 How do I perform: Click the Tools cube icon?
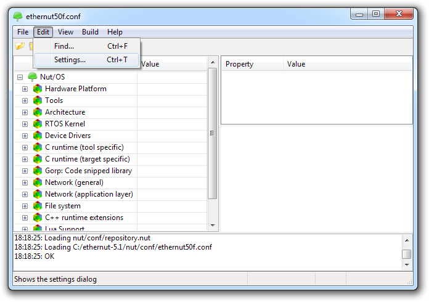point(38,100)
